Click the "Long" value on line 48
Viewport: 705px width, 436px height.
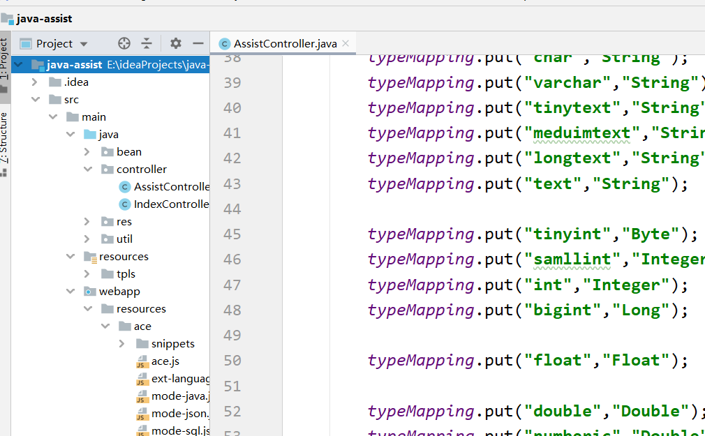(641, 310)
